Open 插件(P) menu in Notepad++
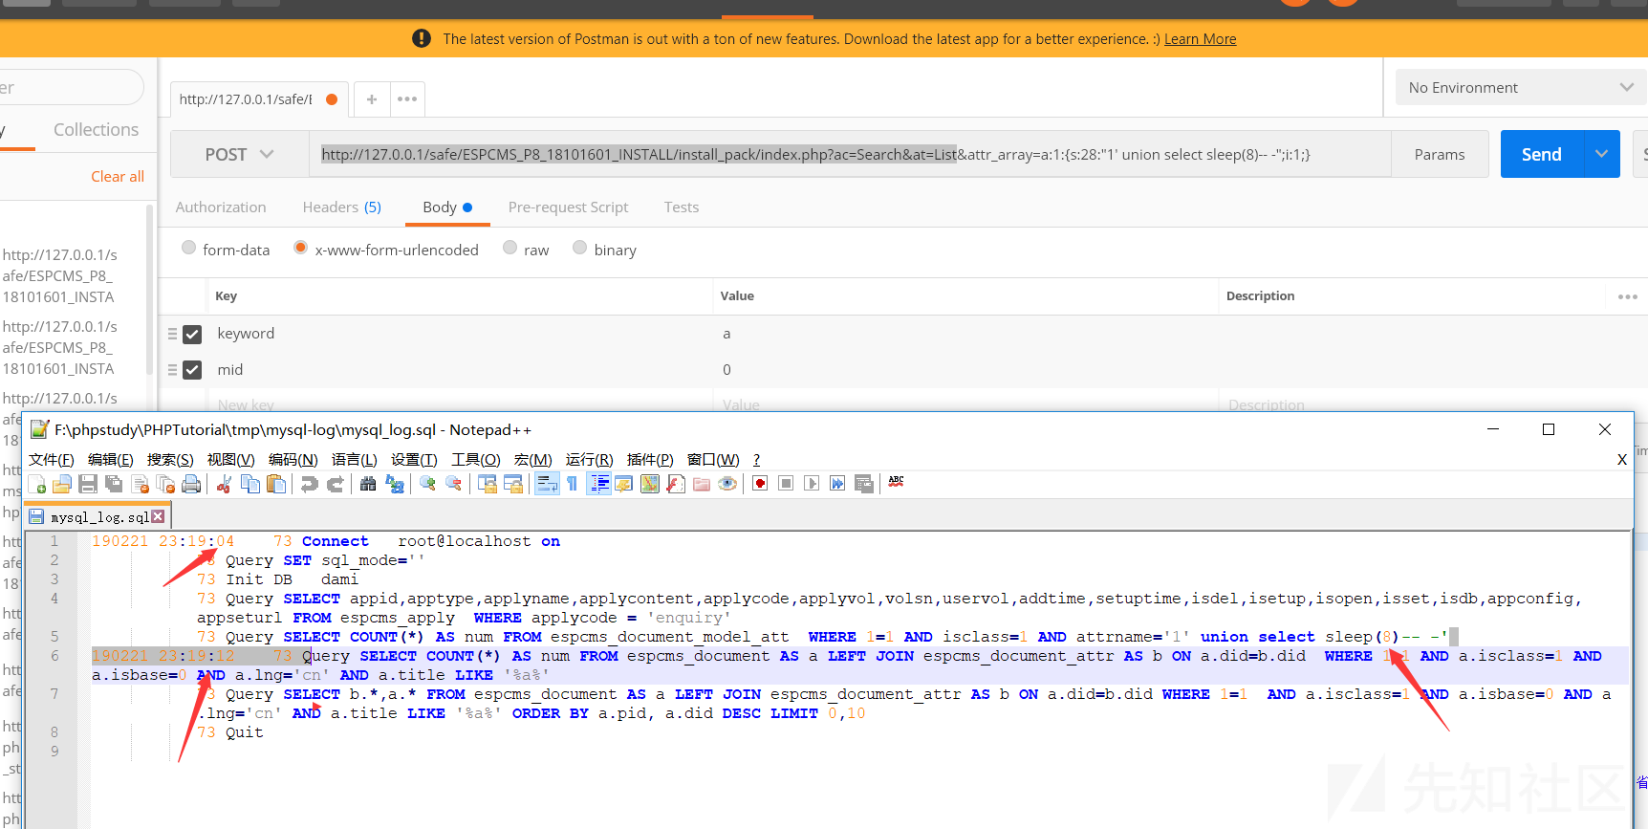The width and height of the screenshot is (1648, 829). 650,460
